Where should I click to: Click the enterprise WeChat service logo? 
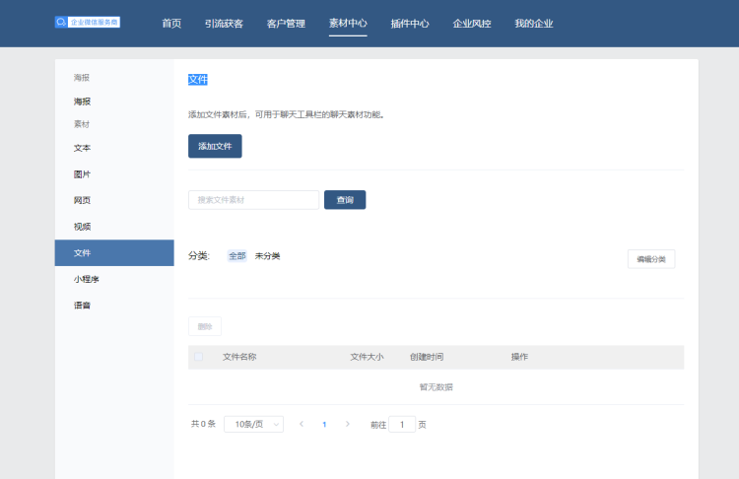pos(88,22)
